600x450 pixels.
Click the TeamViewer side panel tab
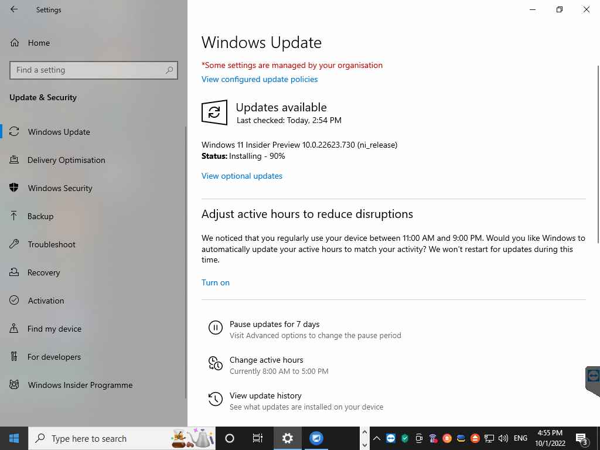(x=593, y=381)
